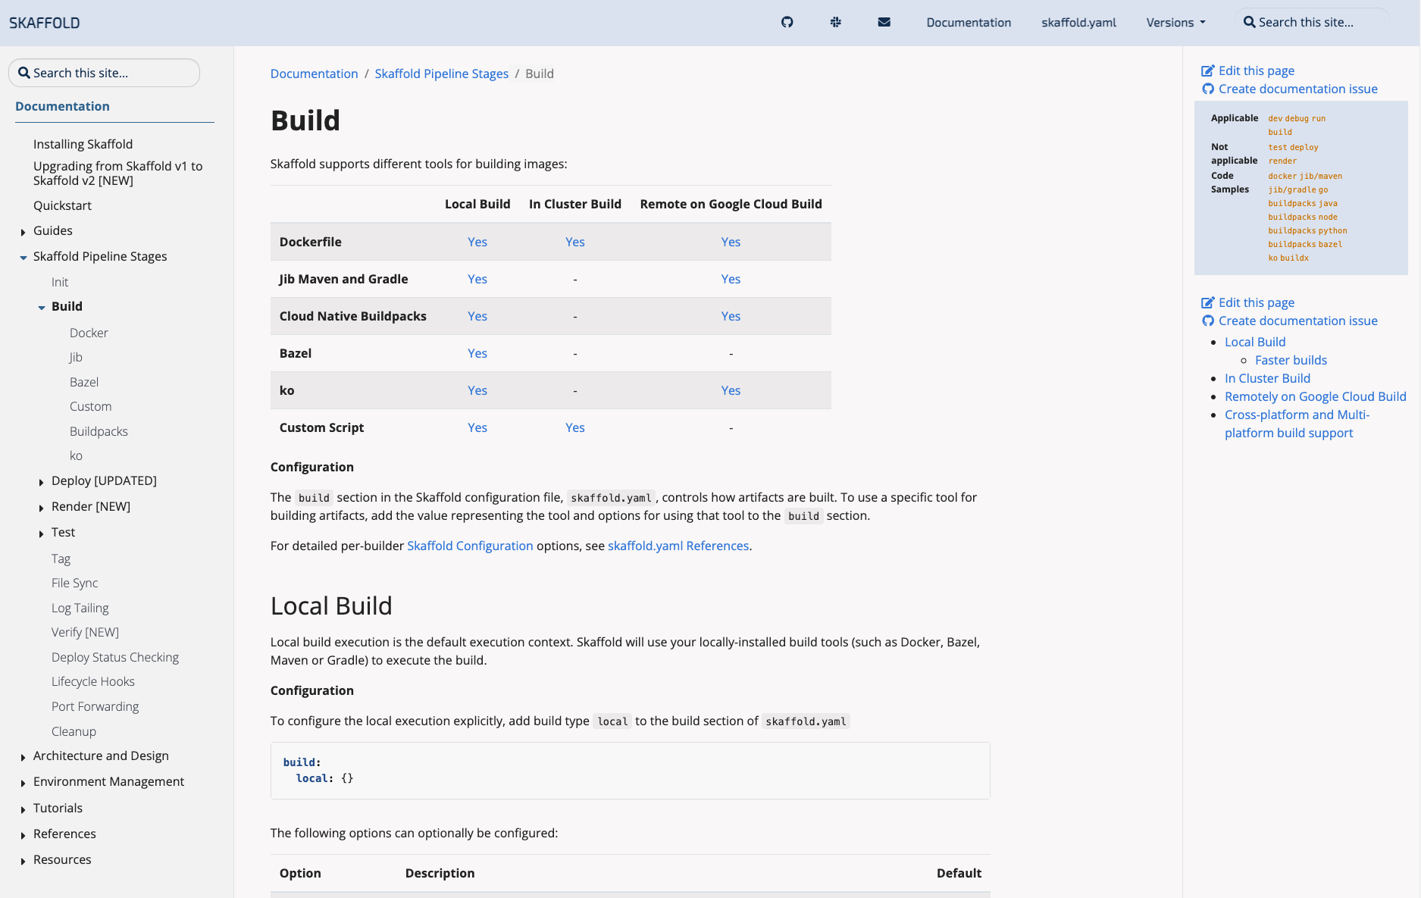Click Skaffold Pipeline Stages breadcrumb link

441,74
